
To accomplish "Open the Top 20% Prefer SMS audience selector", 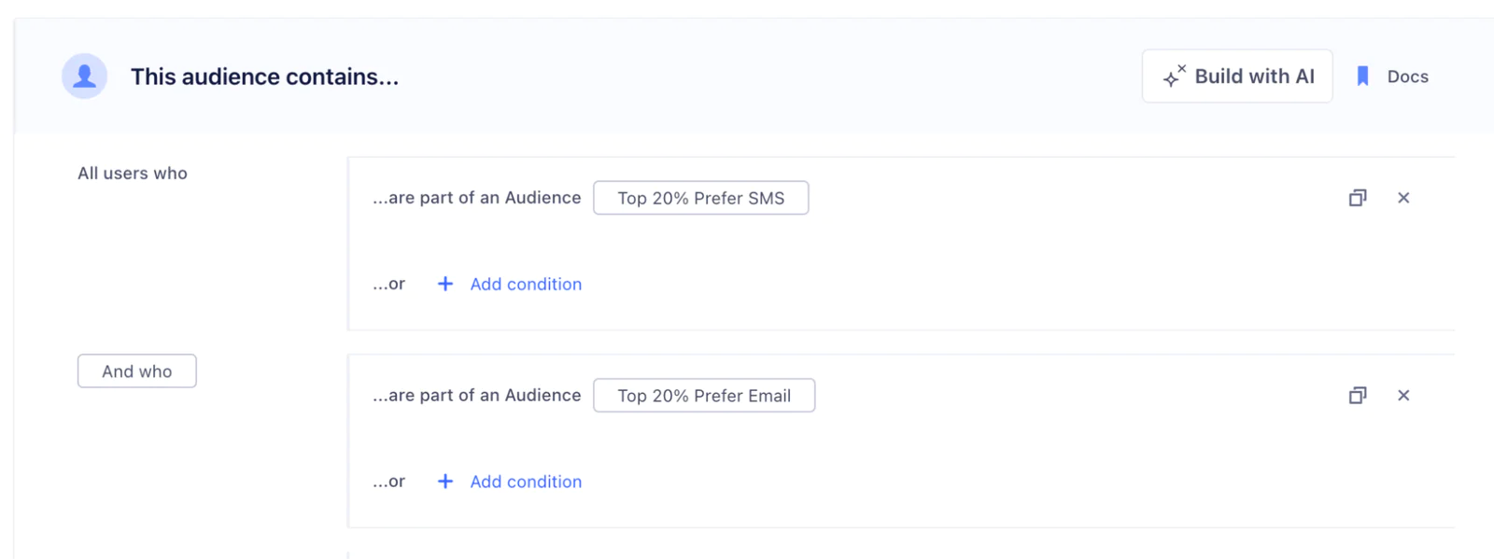I will pos(700,198).
